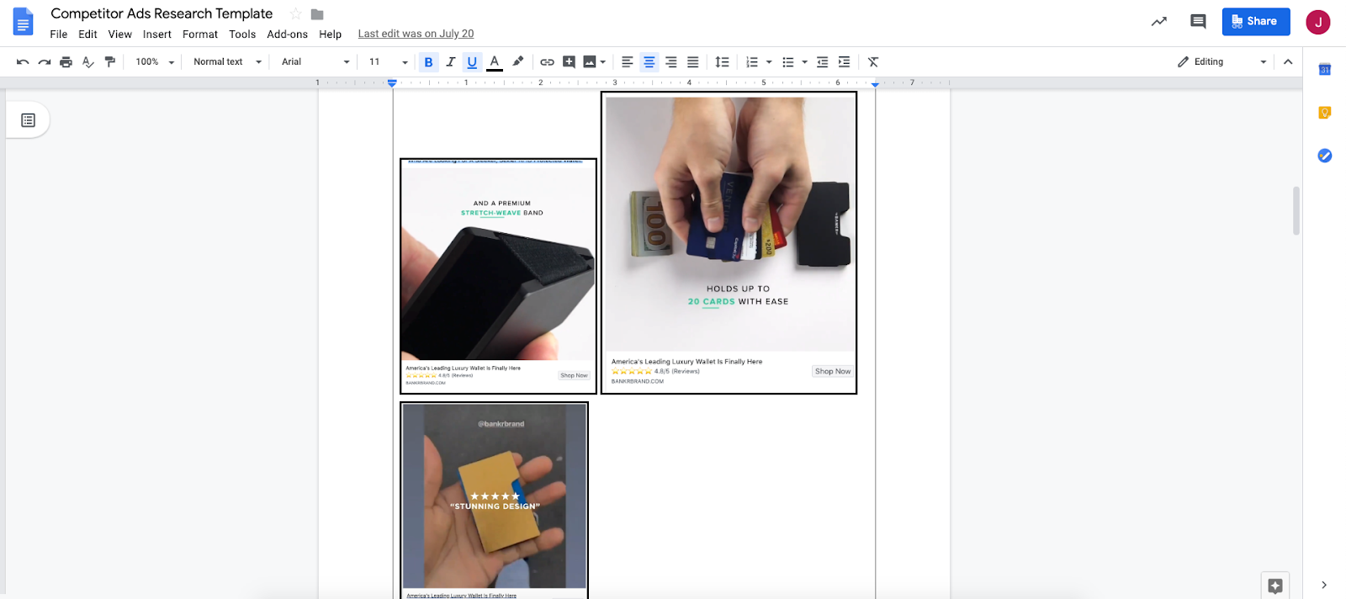Open the 100% zoom dropdown

(x=155, y=61)
